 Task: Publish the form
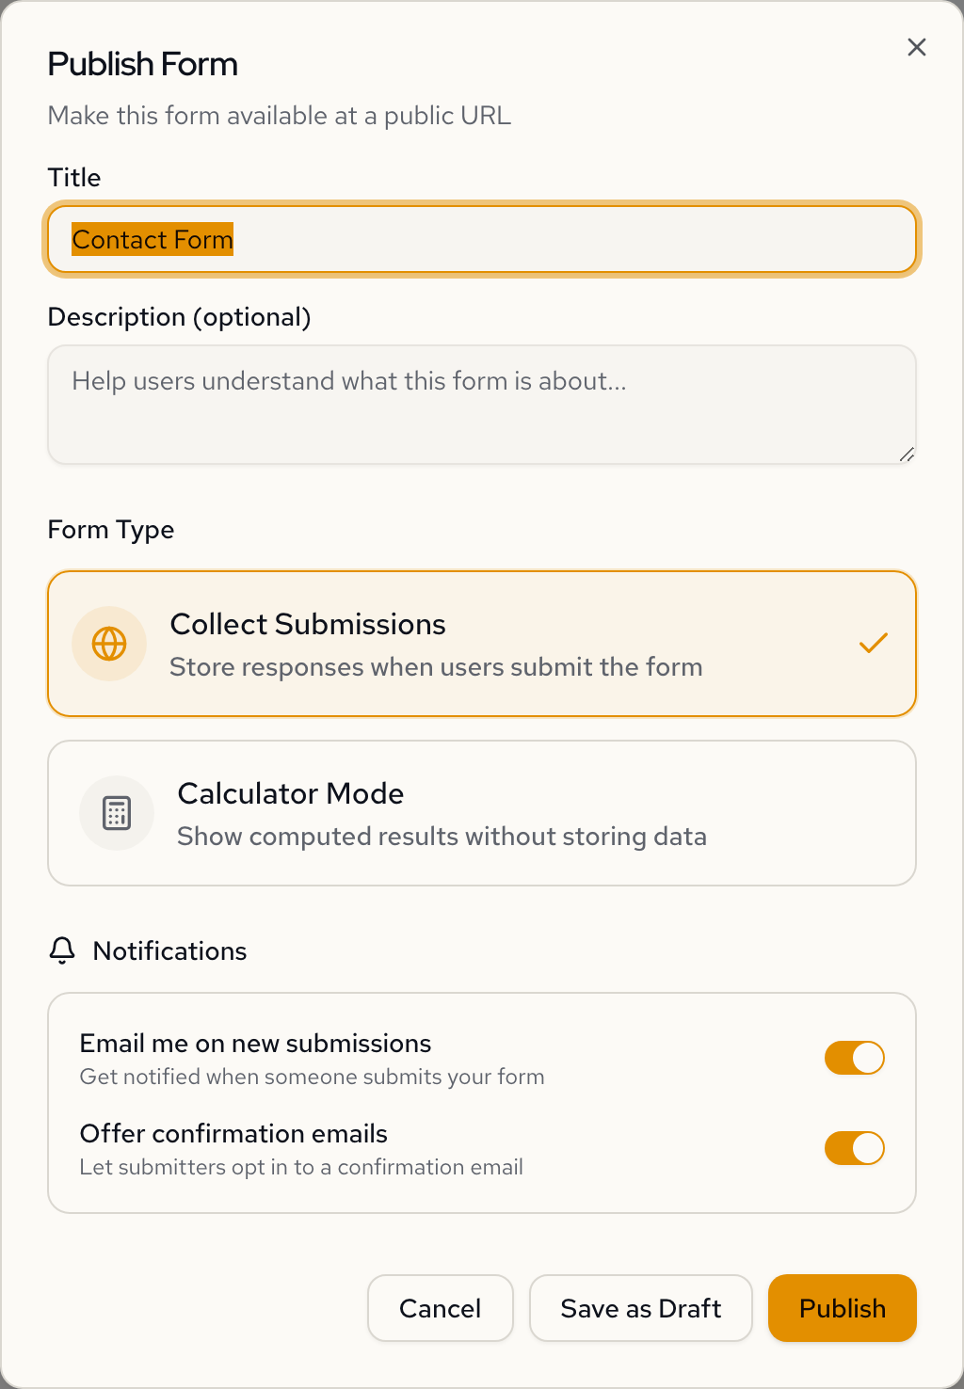click(x=842, y=1308)
